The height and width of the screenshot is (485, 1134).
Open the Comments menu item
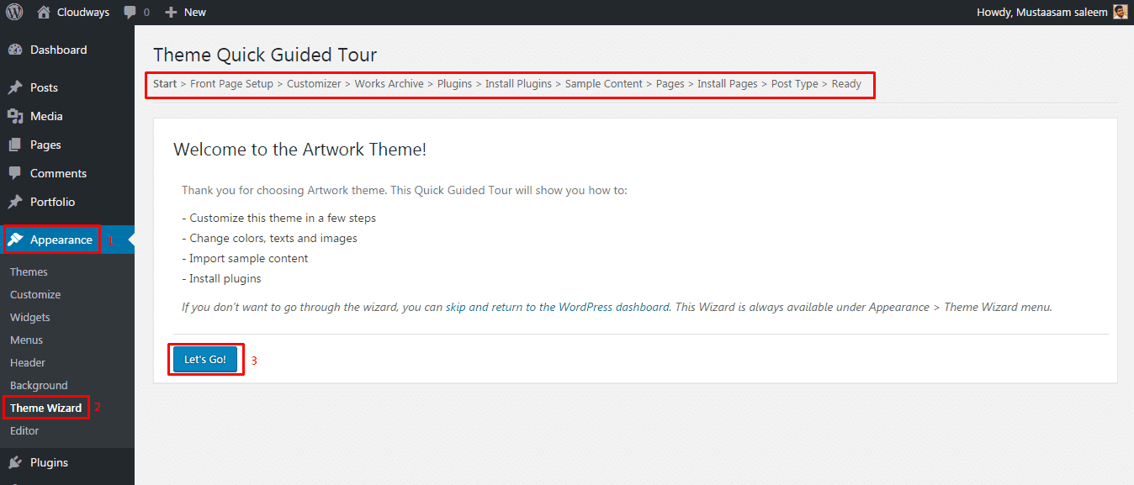(58, 173)
